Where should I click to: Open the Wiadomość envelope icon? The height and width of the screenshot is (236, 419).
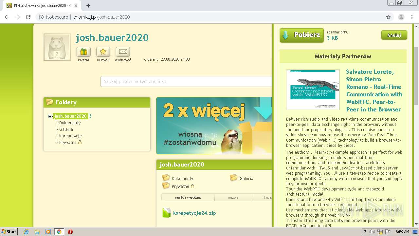pyautogui.click(x=123, y=52)
